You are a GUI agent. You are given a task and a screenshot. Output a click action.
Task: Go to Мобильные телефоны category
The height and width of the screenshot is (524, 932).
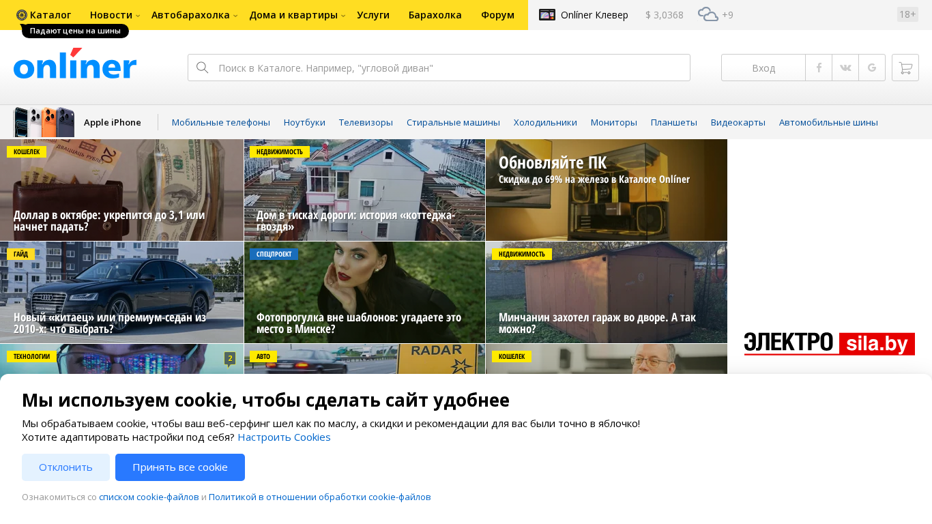(x=221, y=122)
